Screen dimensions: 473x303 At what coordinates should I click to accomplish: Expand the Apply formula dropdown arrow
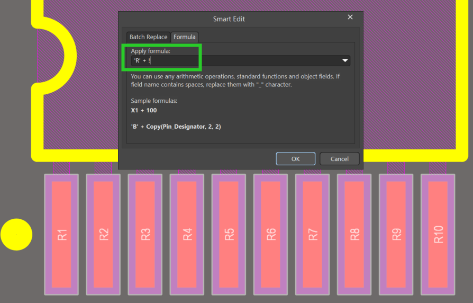(345, 61)
